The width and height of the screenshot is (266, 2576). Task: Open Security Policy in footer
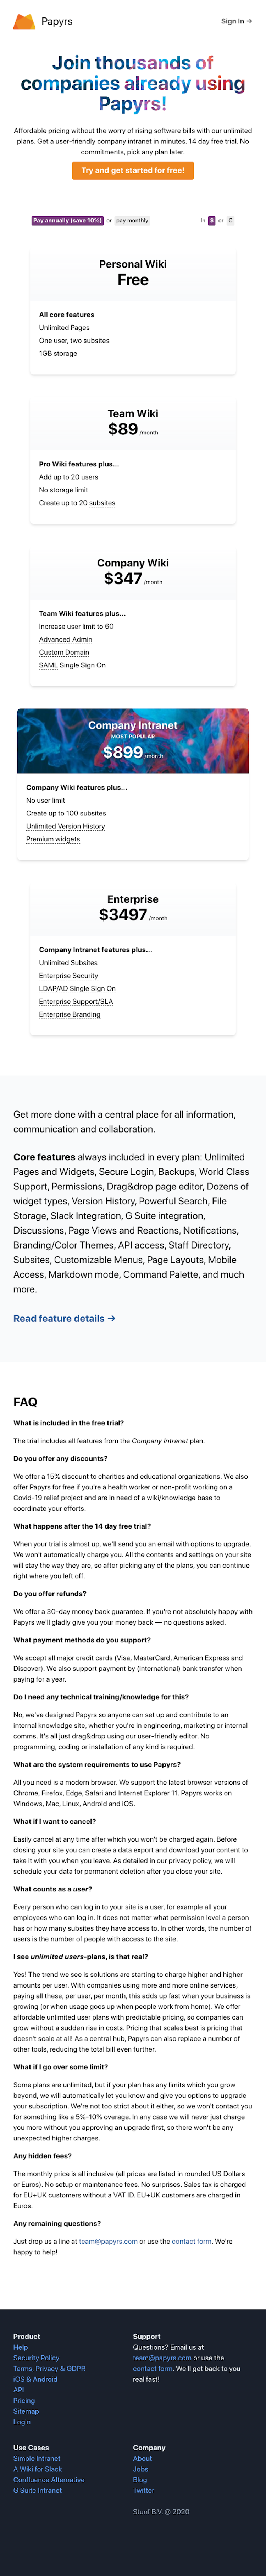(x=36, y=2357)
